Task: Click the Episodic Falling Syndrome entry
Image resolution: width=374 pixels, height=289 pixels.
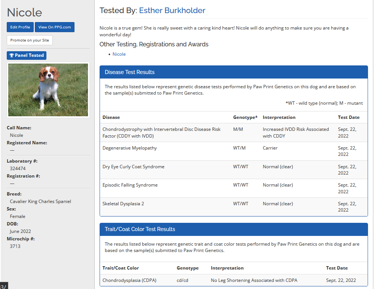Action: pyautogui.click(x=130, y=185)
